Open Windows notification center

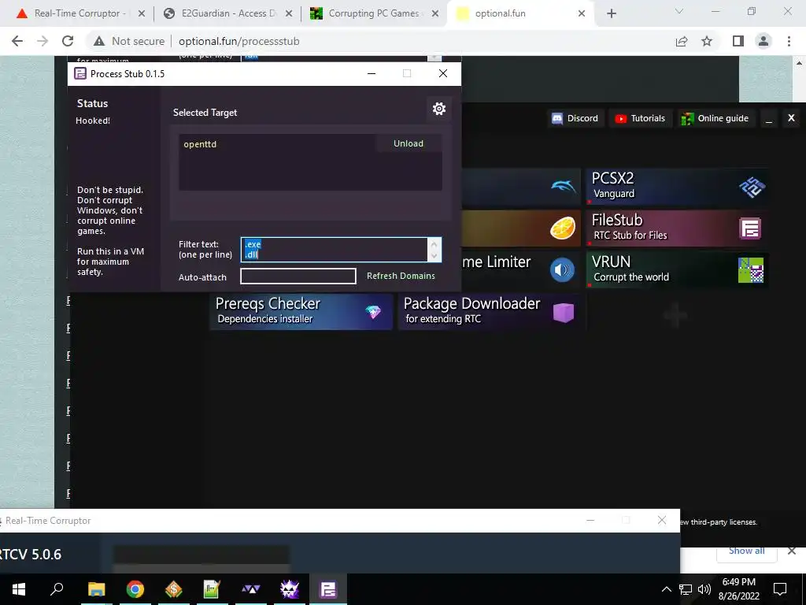click(x=780, y=589)
